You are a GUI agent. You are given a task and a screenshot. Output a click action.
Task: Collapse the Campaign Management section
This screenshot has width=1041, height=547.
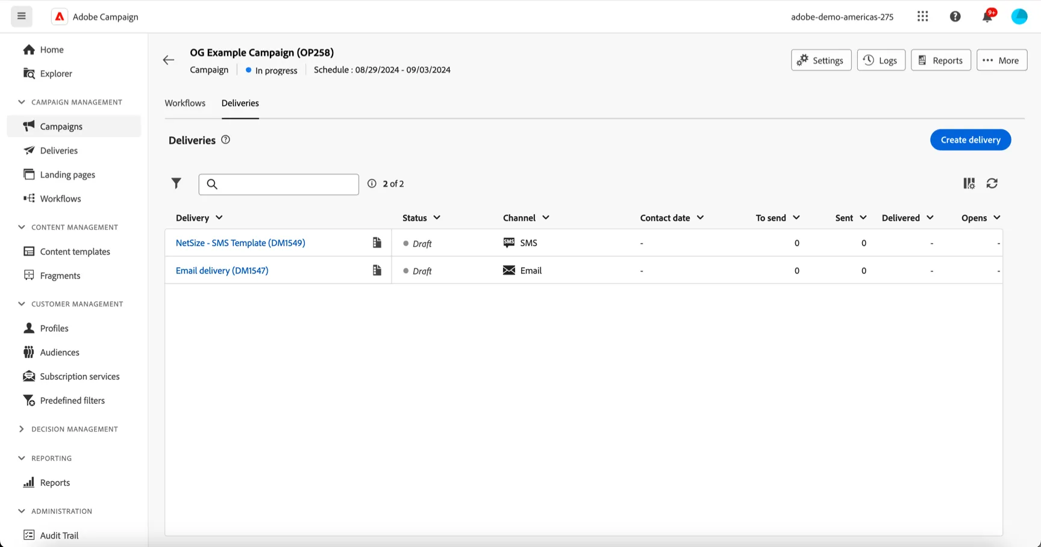pyautogui.click(x=22, y=102)
